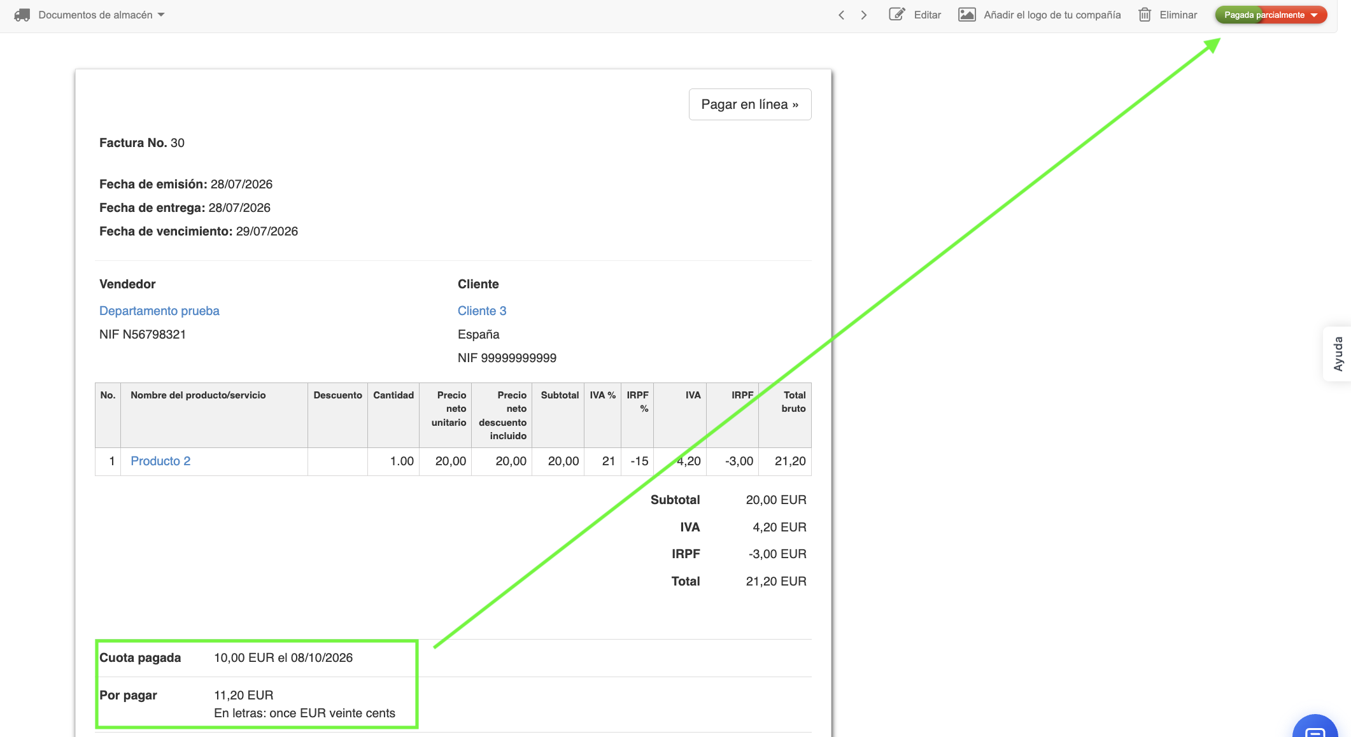1351x737 pixels.
Task: Click the warehouse truck icon
Action: coord(22,15)
